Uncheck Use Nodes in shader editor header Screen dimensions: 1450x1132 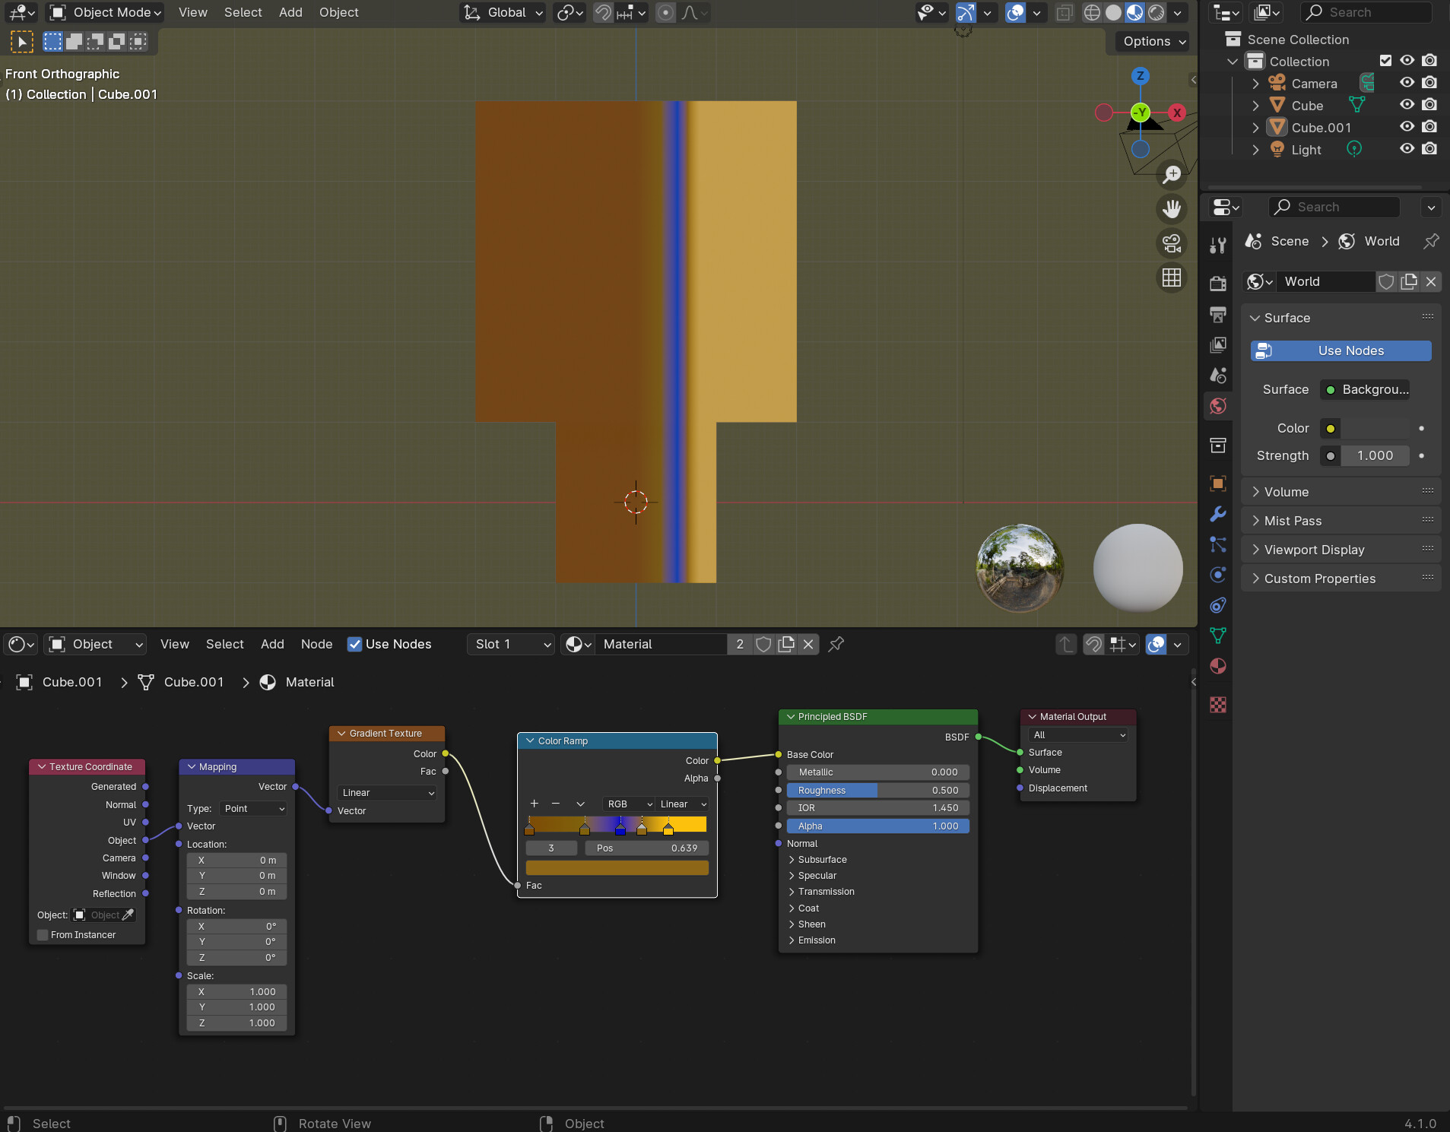[x=354, y=644]
